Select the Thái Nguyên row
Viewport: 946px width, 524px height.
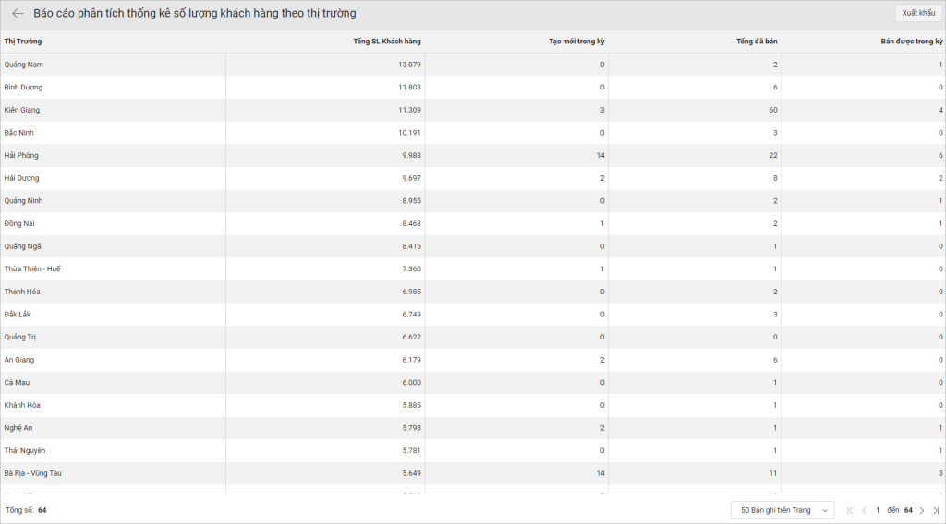473,450
